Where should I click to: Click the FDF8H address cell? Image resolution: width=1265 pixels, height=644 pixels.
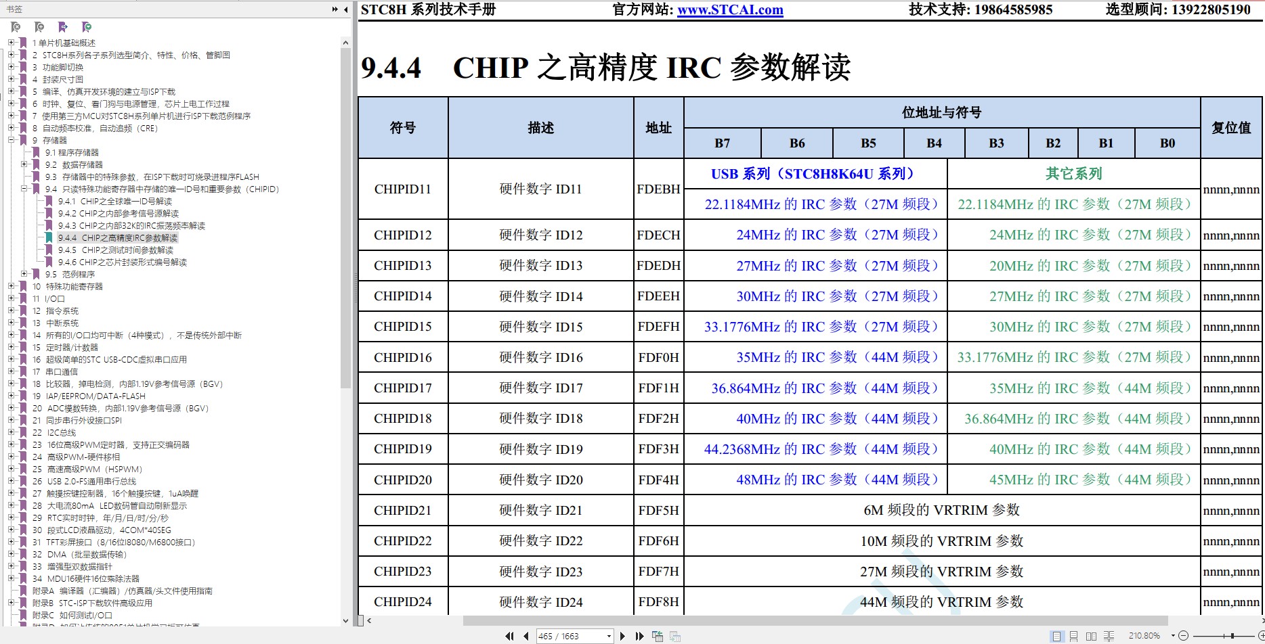pyautogui.click(x=658, y=601)
